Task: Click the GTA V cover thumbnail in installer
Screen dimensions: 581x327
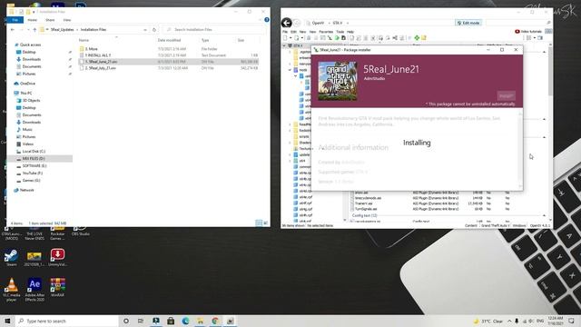Action: point(338,81)
